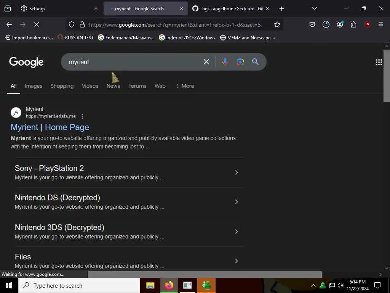The height and width of the screenshot is (293, 390).
Task: Open volume control in tray
Action: point(340,285)
